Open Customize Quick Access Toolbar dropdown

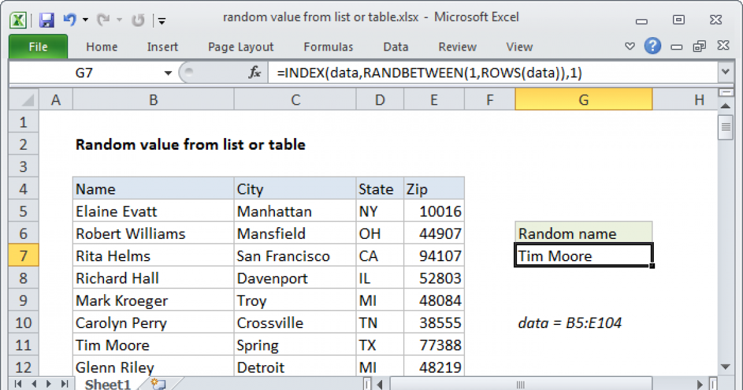point(162,20)
